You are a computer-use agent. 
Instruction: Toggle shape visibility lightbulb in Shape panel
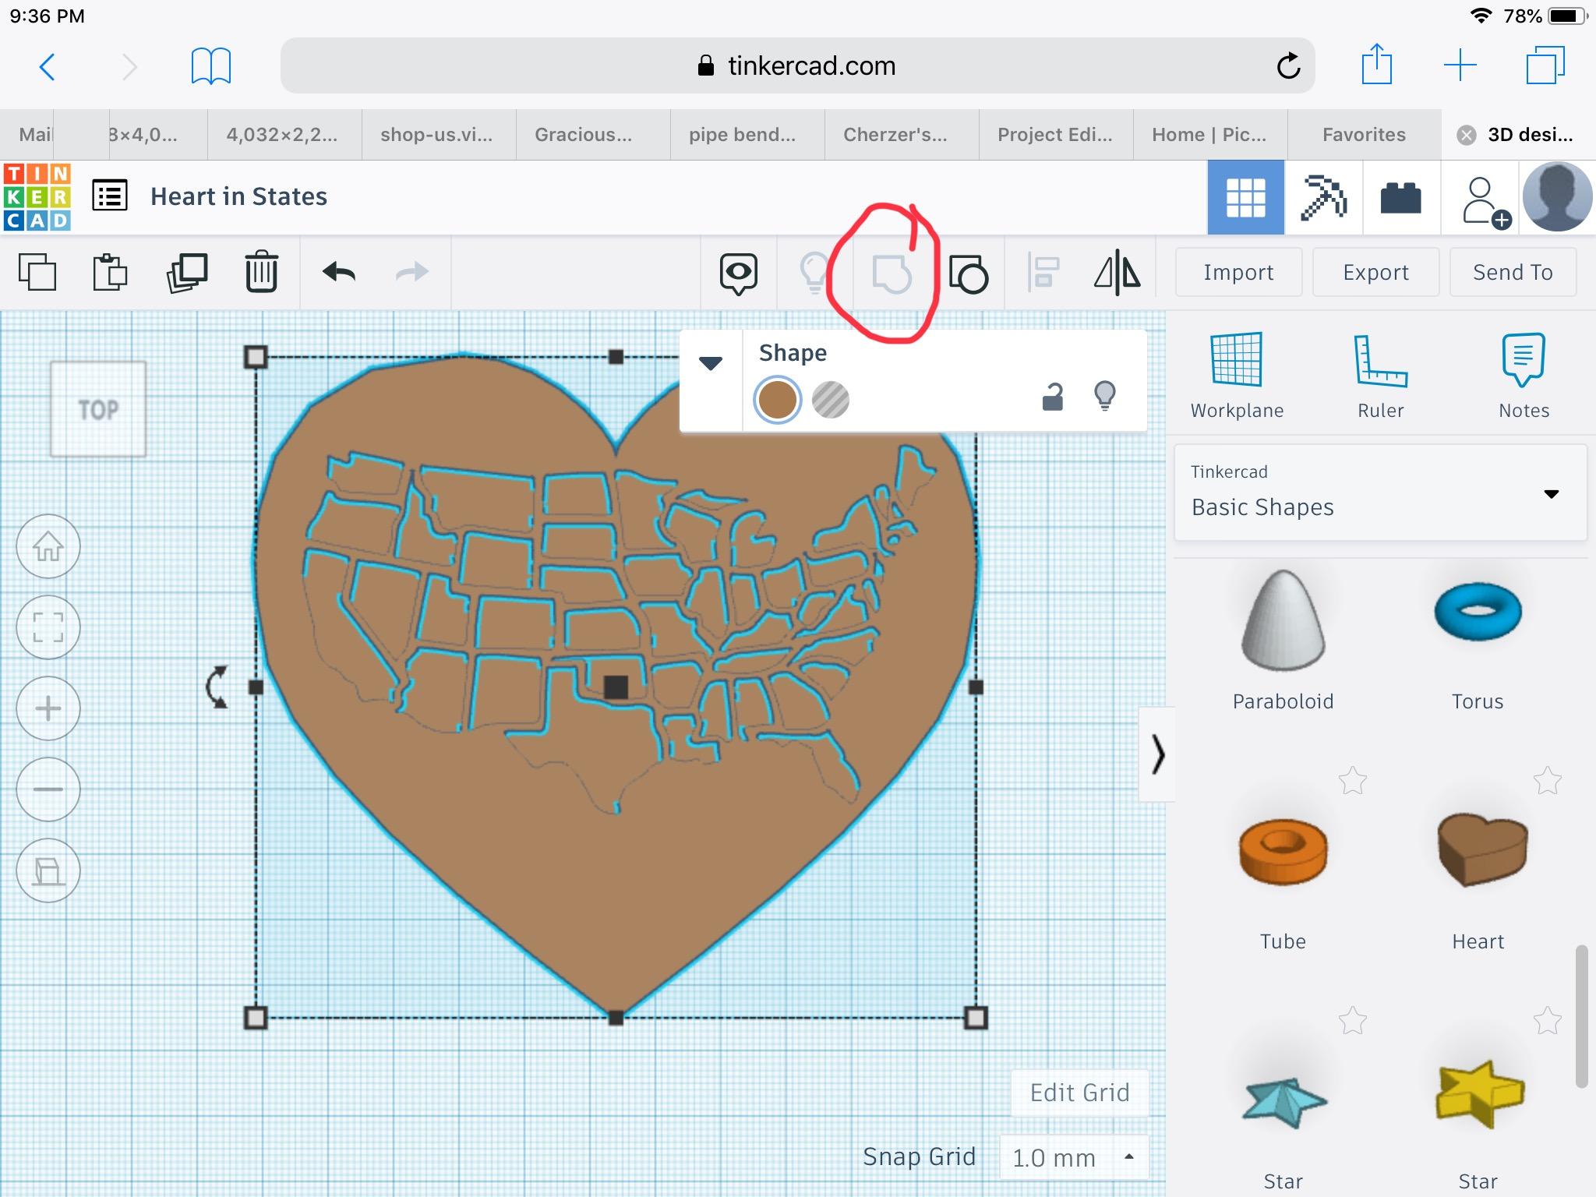[x=1105, y=396]
